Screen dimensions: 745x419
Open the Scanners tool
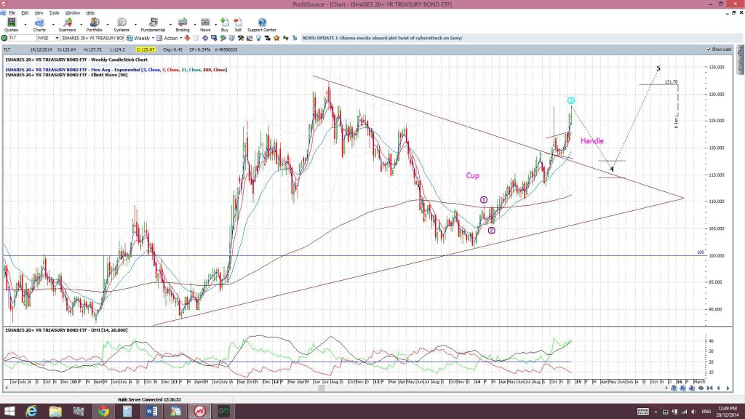pos(67,25)
